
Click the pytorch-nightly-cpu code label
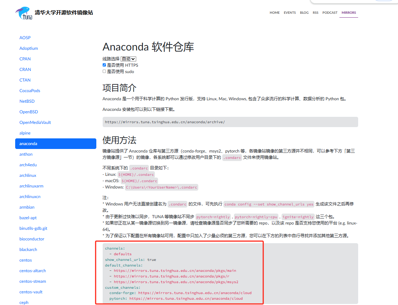click(256, 217)
